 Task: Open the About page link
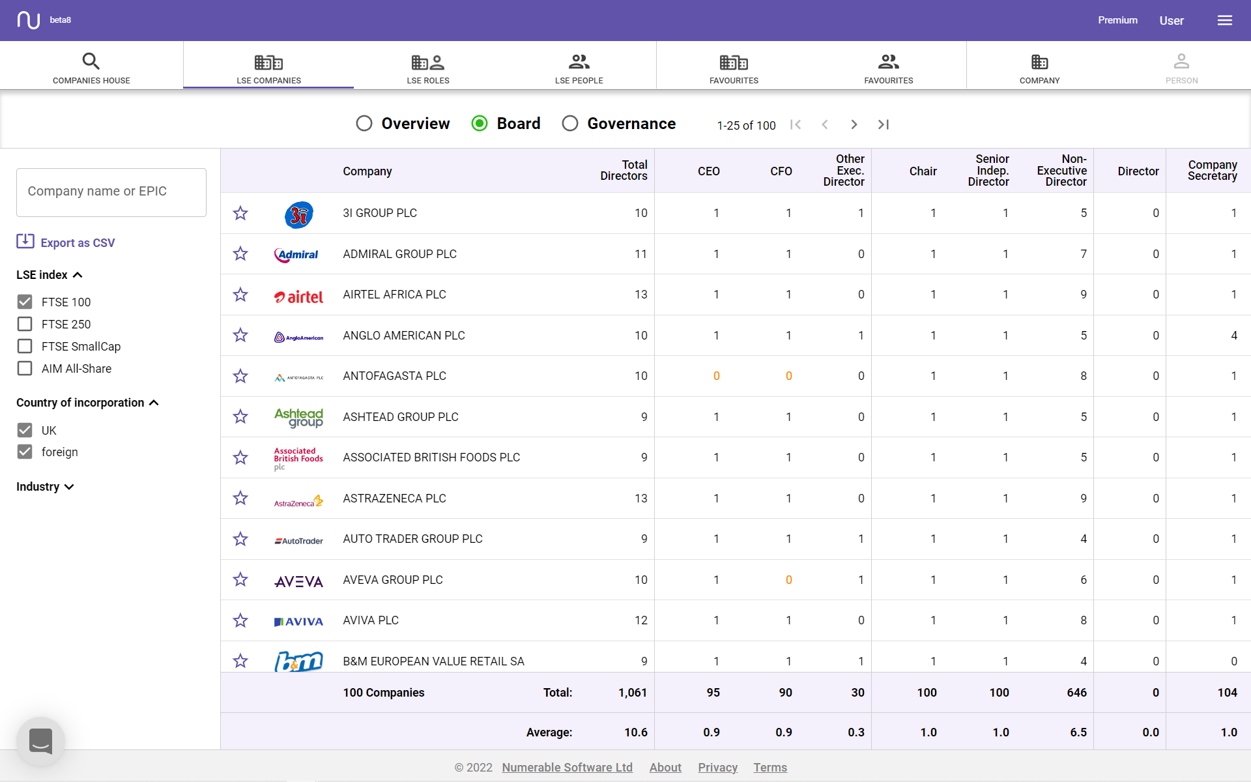click(x=665, y=768)
